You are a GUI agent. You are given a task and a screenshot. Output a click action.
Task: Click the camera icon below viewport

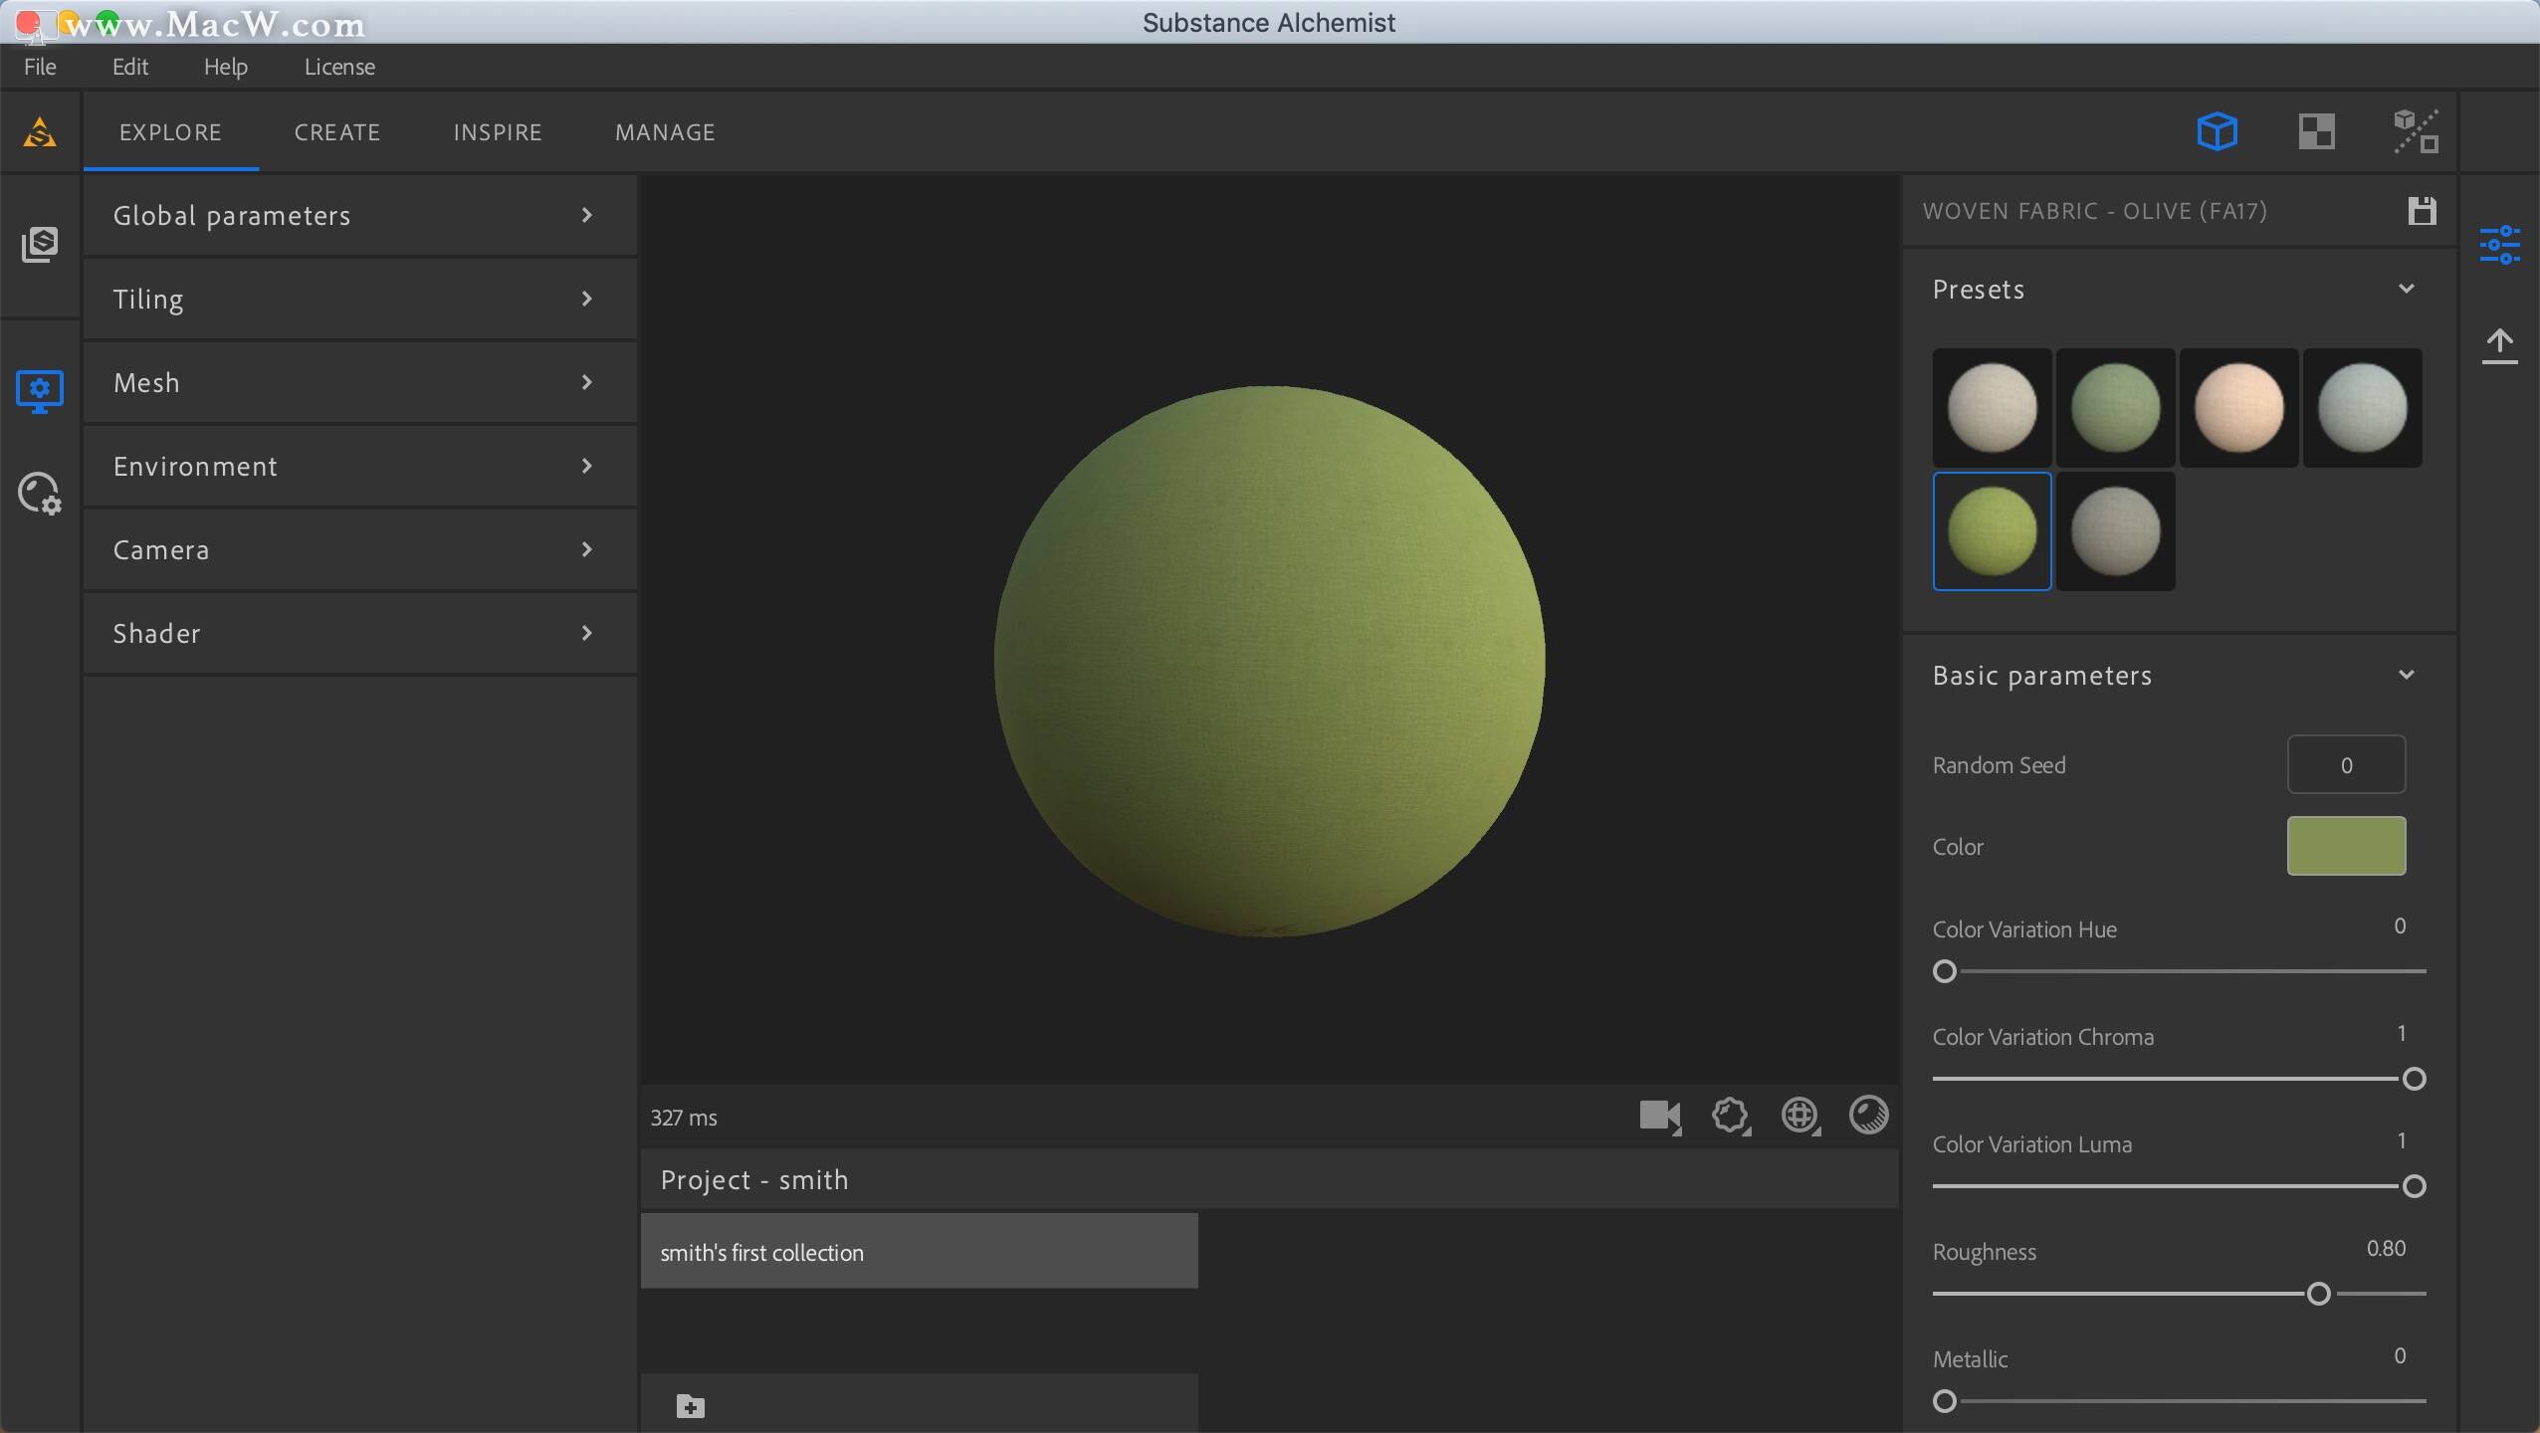coord(1660,1116)
